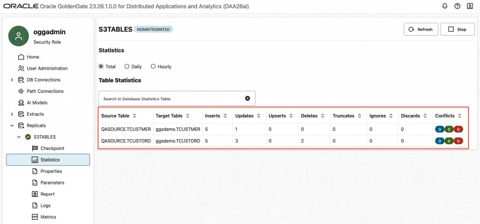Click the AI Models icon
Image resolution: width=480 pixels, height=224 pixels.
pyautogui.click(x=21, y=103)
